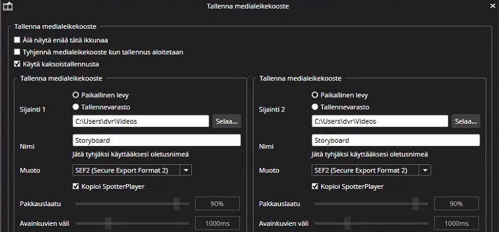Image resolution: width=499 pixels, height=232 pixels.
Task: Click the 'Pakkauslaatu' label in the Sijainti 1 panel
Action: [40, 204]
